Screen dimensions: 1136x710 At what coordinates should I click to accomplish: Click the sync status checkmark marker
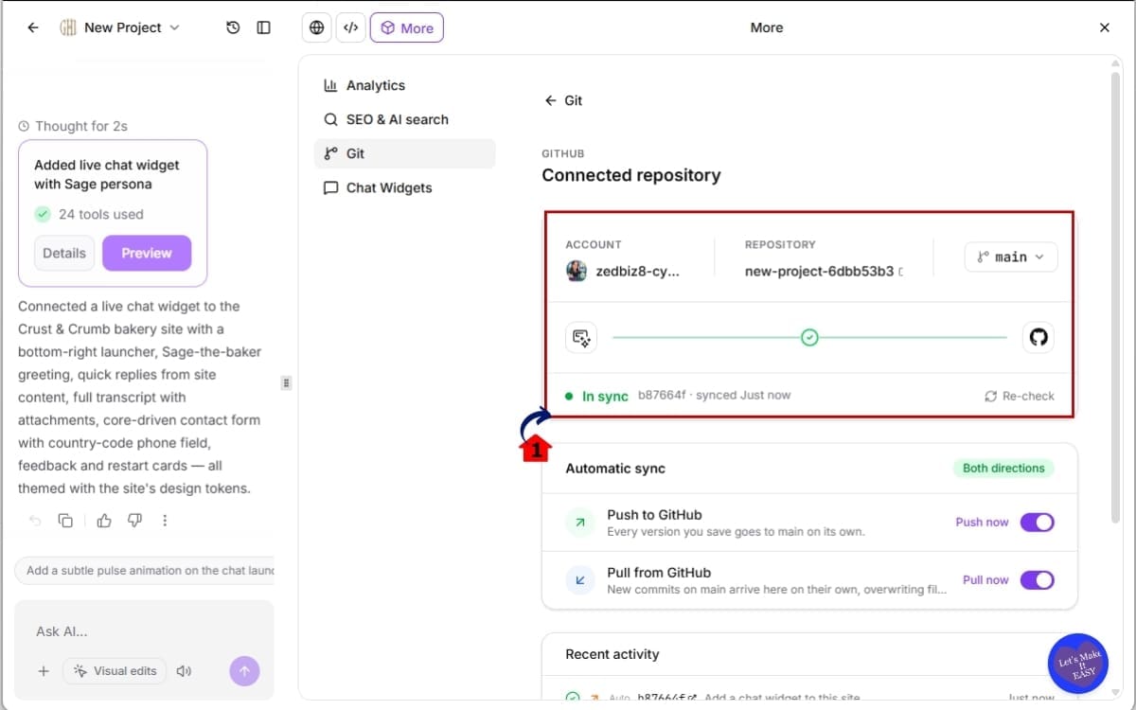tap(809, 337)
